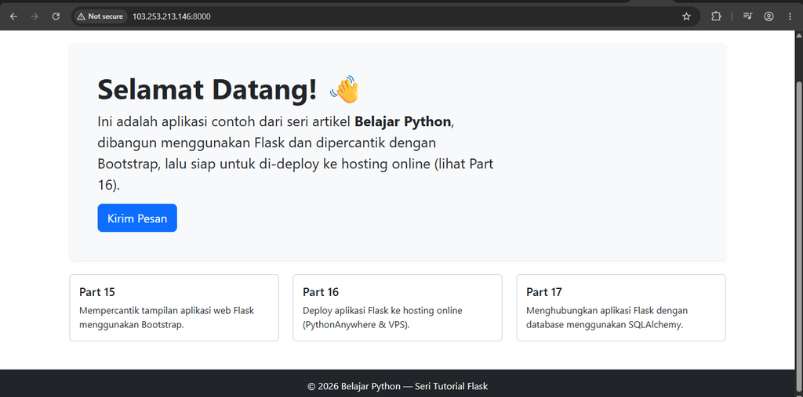The height and width of the screenshot is (397, 803).
Task: Click the scrollbar up arrow
Action: [x=798, y=35]
